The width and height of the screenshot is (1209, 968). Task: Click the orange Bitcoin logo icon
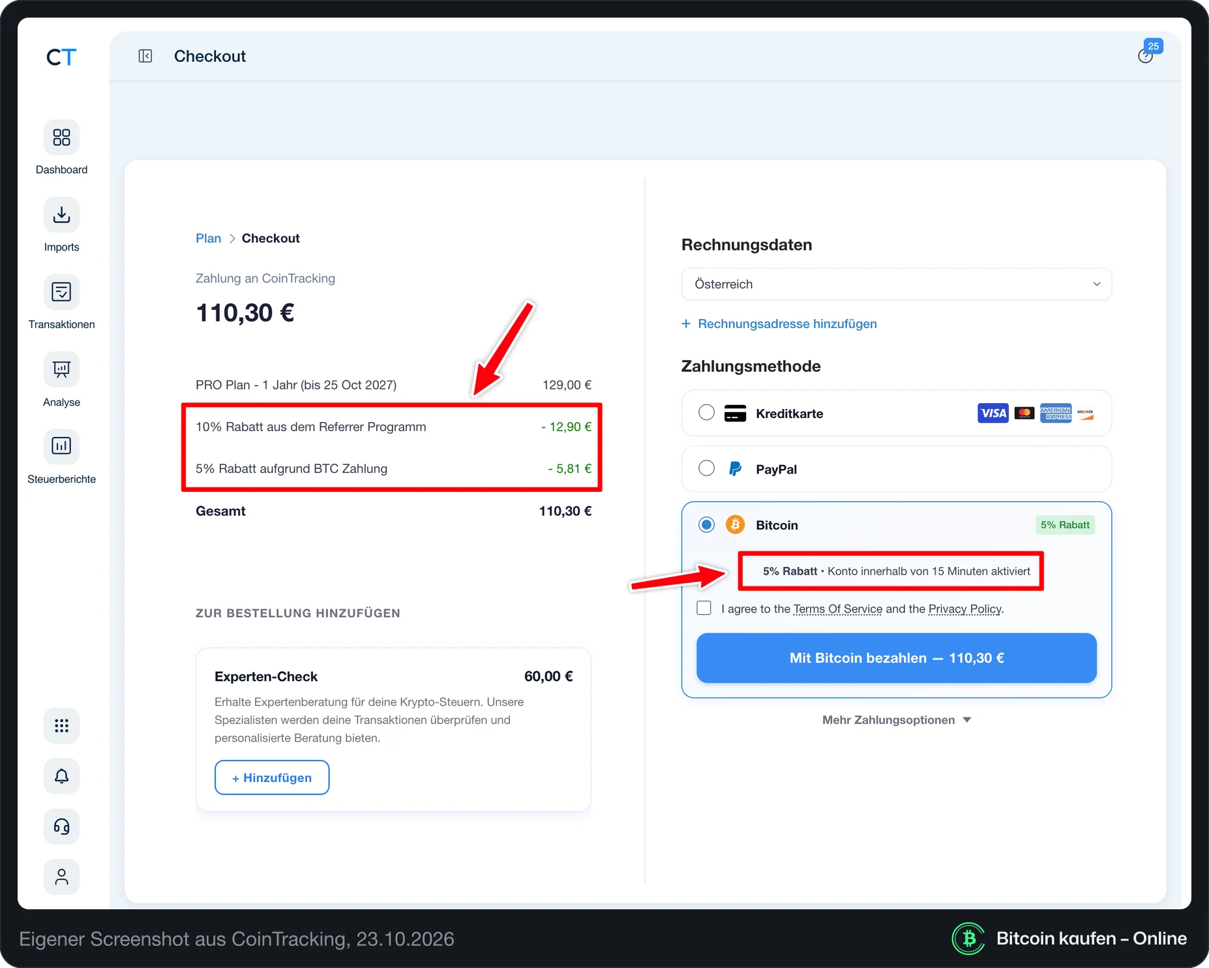pyautogui.click(x=735, y=524)
